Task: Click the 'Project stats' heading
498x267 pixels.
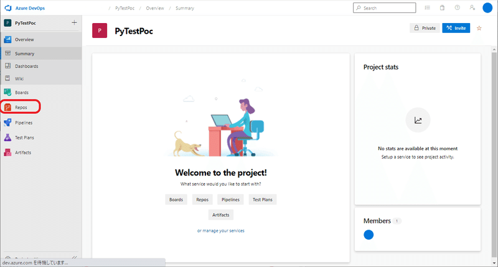Action: pyautogui.click(x=381, y=67)
